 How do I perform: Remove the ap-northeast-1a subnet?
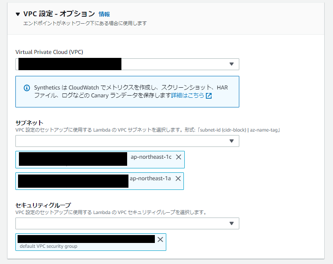tap(178, 178)
